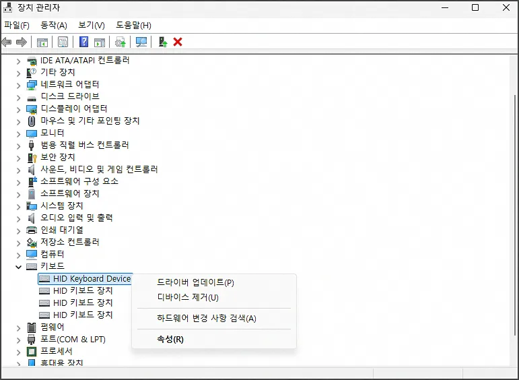Select the HID Keyboard Device entry
This screenshot has width=519, height=380.
pyautogui.click(x=85, y=279)
